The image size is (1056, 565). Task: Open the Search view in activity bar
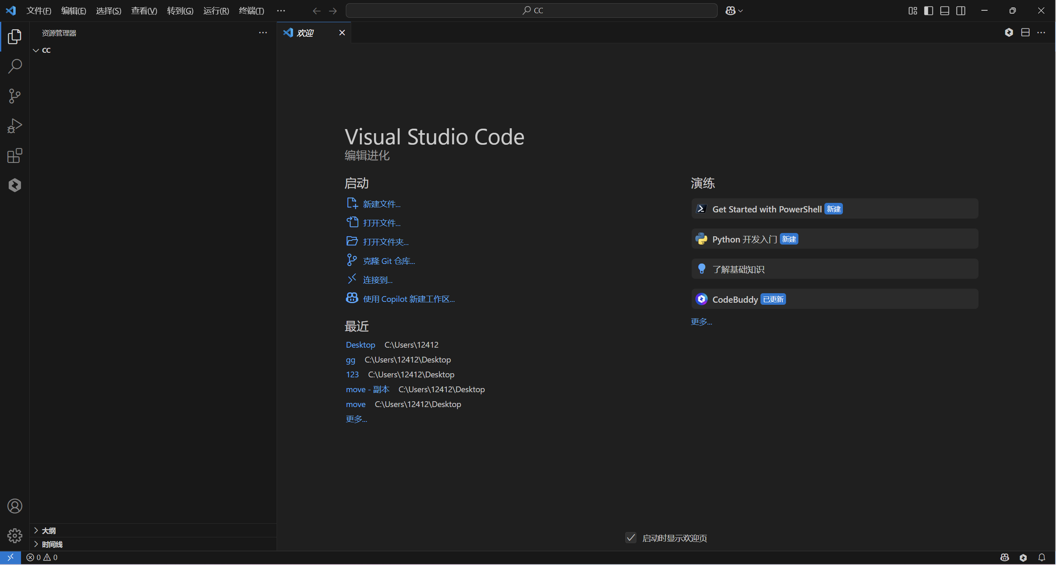pyautogui.click(x=15, y=66)
